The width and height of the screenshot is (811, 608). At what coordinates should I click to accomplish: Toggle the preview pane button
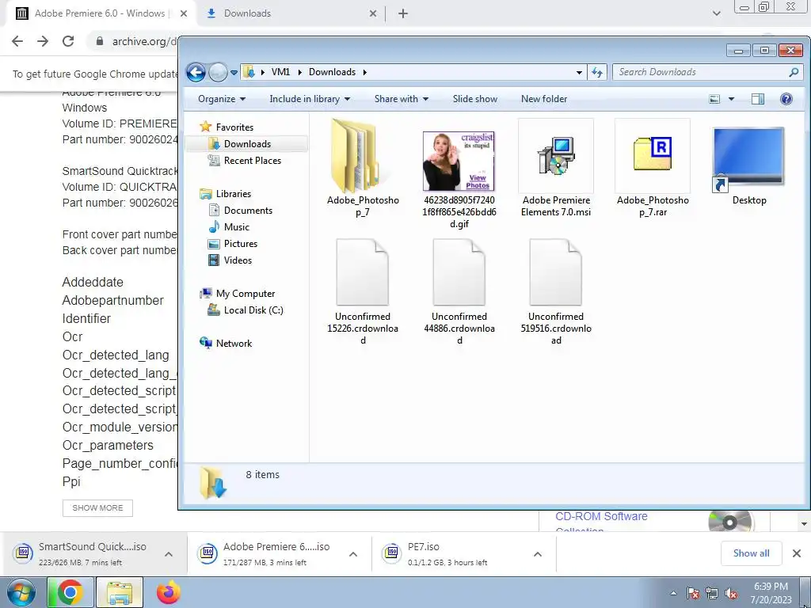coord(758,99)
